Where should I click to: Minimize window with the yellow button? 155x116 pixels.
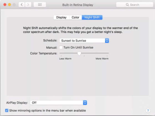point(9,5)
